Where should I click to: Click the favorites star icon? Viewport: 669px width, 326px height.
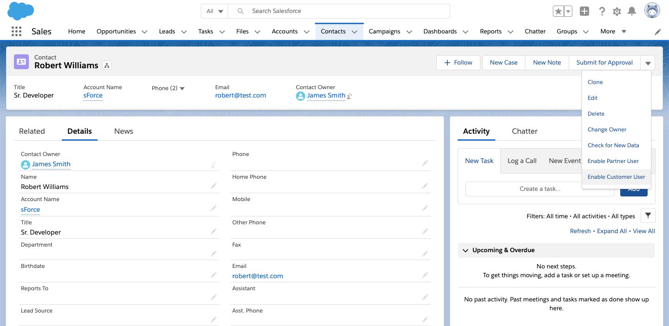coord(558,12)
